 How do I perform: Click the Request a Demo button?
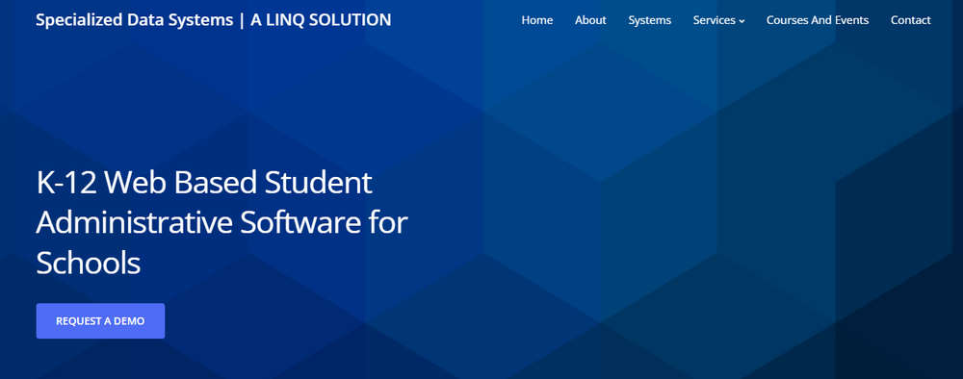100,320
